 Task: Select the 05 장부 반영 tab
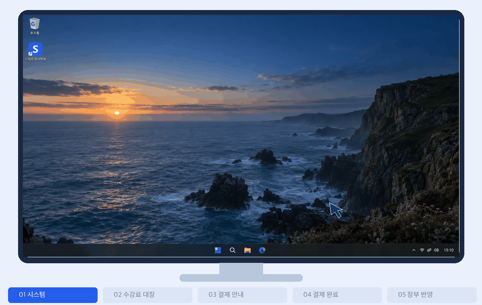[432, 295]
